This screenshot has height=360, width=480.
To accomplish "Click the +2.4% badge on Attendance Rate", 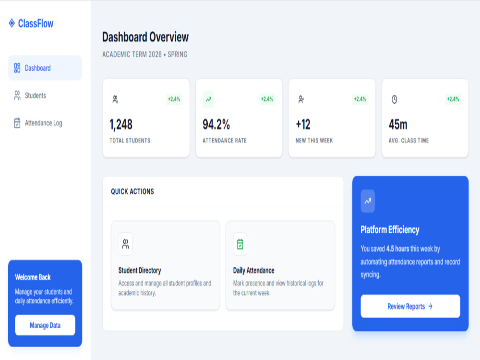I will 267,99.
